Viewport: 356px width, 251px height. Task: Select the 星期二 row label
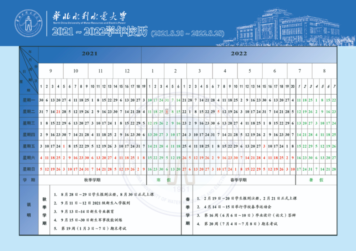(29, 112)
